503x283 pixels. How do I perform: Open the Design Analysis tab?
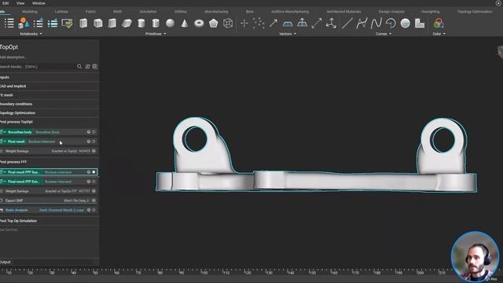tap(391, 12)
